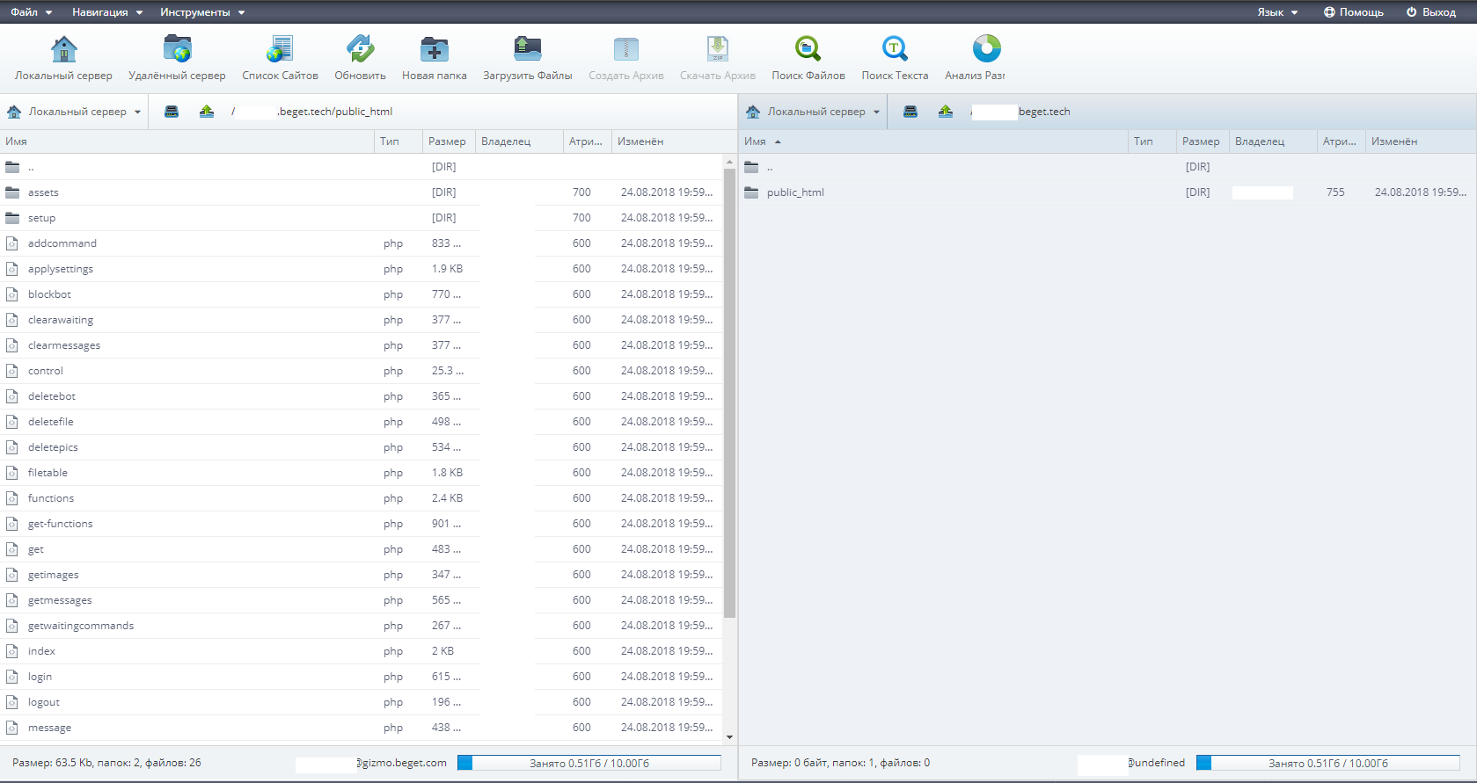Open the Файл menu
Image resolution: width=1477 pixels, height=783 pixels.
[31, 12]
